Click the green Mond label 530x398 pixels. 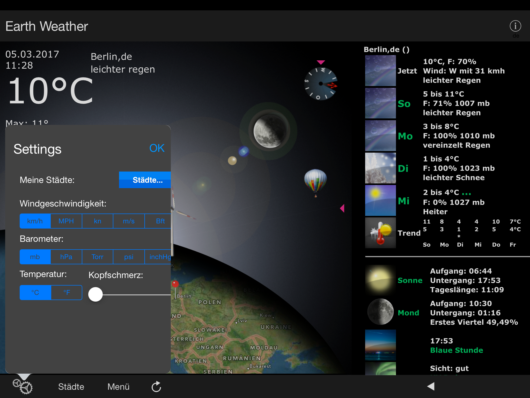[x=408, y=313]
